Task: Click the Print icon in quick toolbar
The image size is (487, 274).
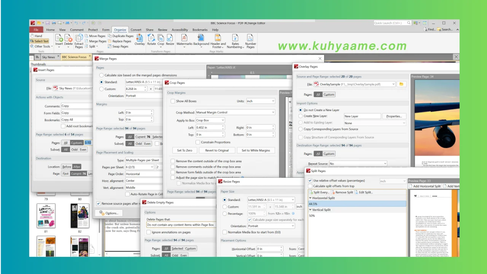Action: point(54,23)
